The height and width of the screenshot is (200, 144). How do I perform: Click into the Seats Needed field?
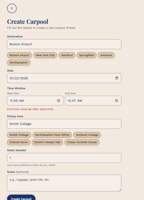click(x=64, y=158)
